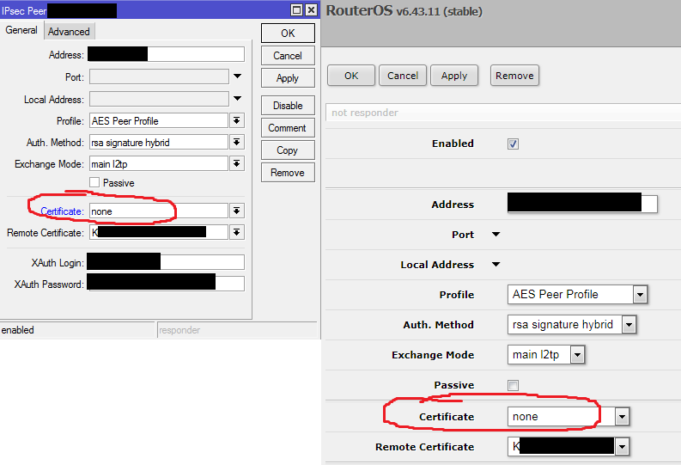This screenshot has height=465, width=681.
Task: Click Apply in RouterOS web panel
Action: pyautogui.click(x=454, y=76)
